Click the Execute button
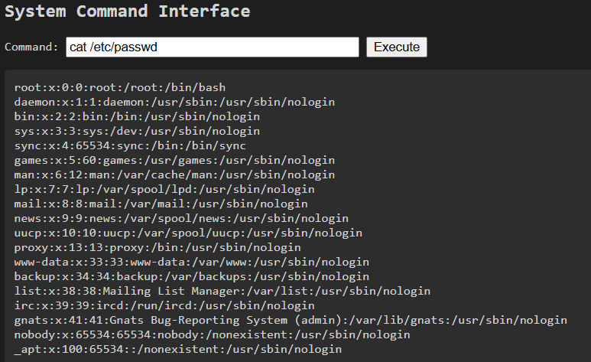The width and height of the screenshot is (591, 362). [397, 47]
